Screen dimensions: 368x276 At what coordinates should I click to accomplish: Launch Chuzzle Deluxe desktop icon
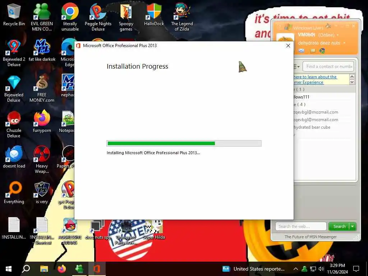[14, 124]
